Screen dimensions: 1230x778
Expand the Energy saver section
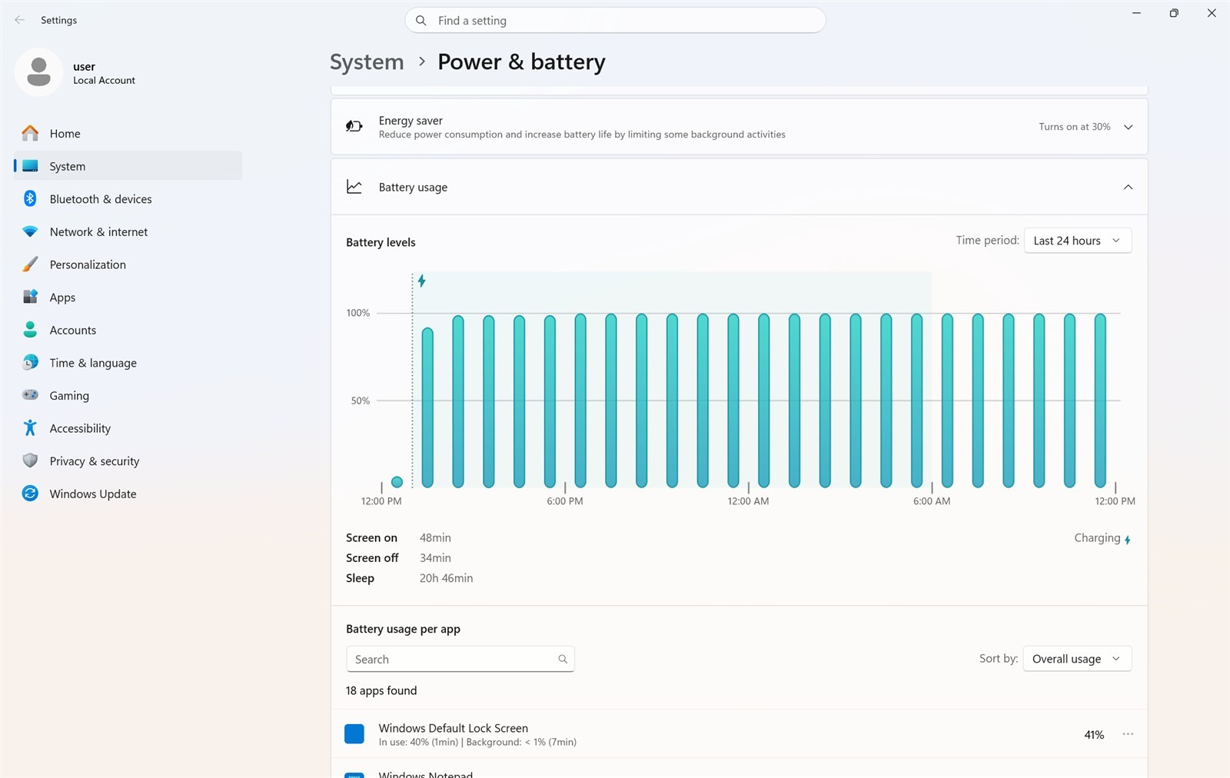click(x=1128, y=127)
